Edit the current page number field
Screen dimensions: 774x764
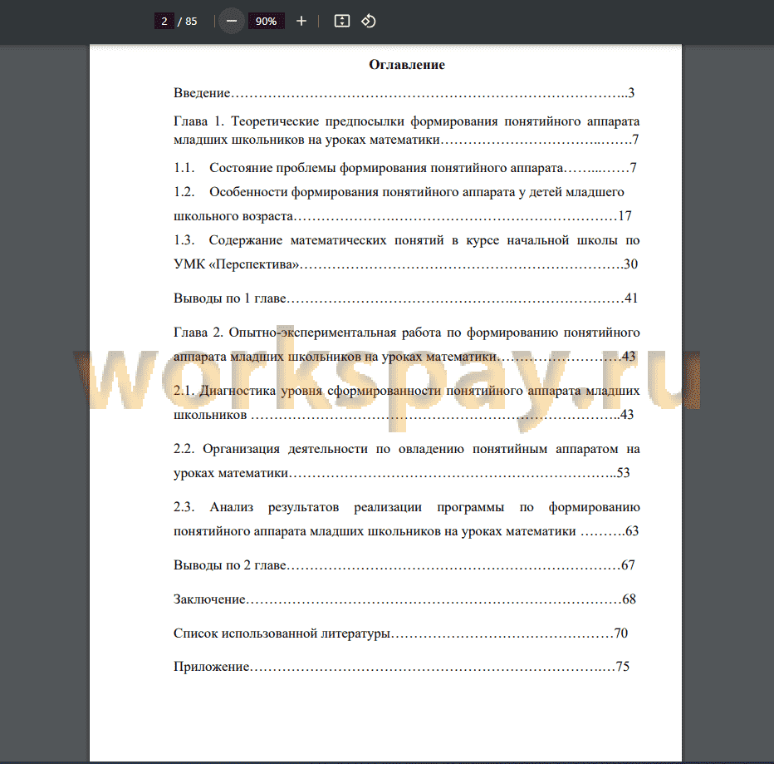coord(164,22)
